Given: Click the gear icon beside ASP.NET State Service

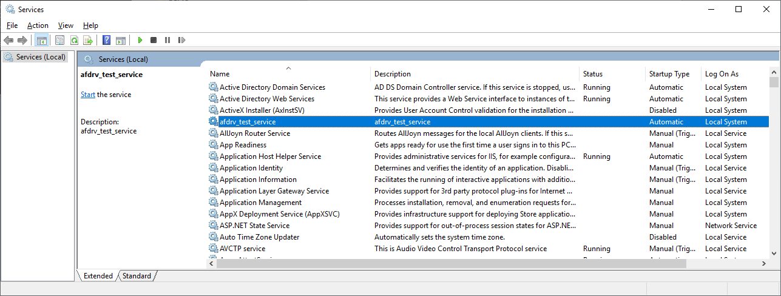Looking at the screenshot, I should [213, 226].
